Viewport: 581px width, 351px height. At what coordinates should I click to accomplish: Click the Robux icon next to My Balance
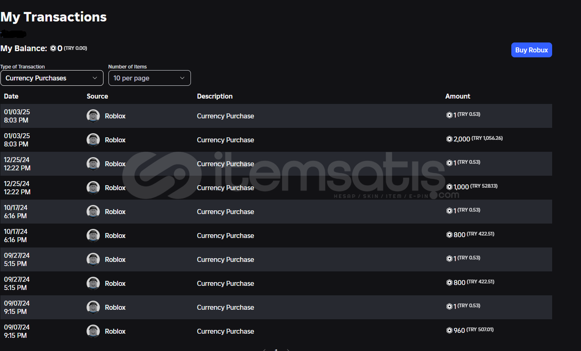(53, 48)
